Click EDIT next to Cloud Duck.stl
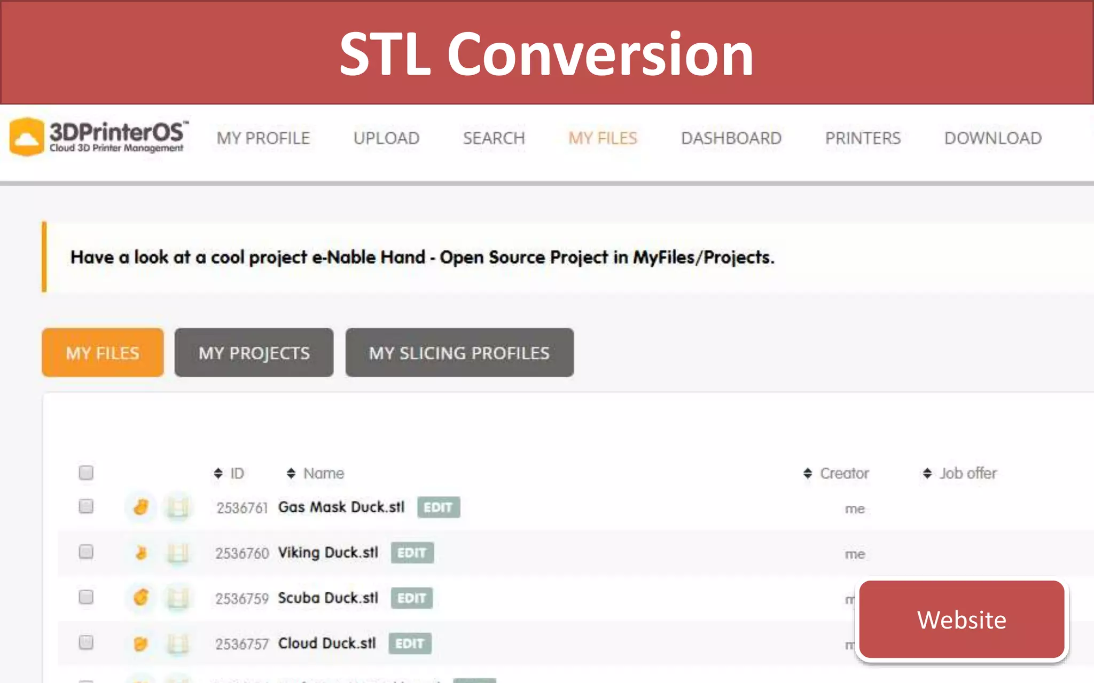Image resolution: width=1094 pixels, height=683 pixels. click(410, 644)
